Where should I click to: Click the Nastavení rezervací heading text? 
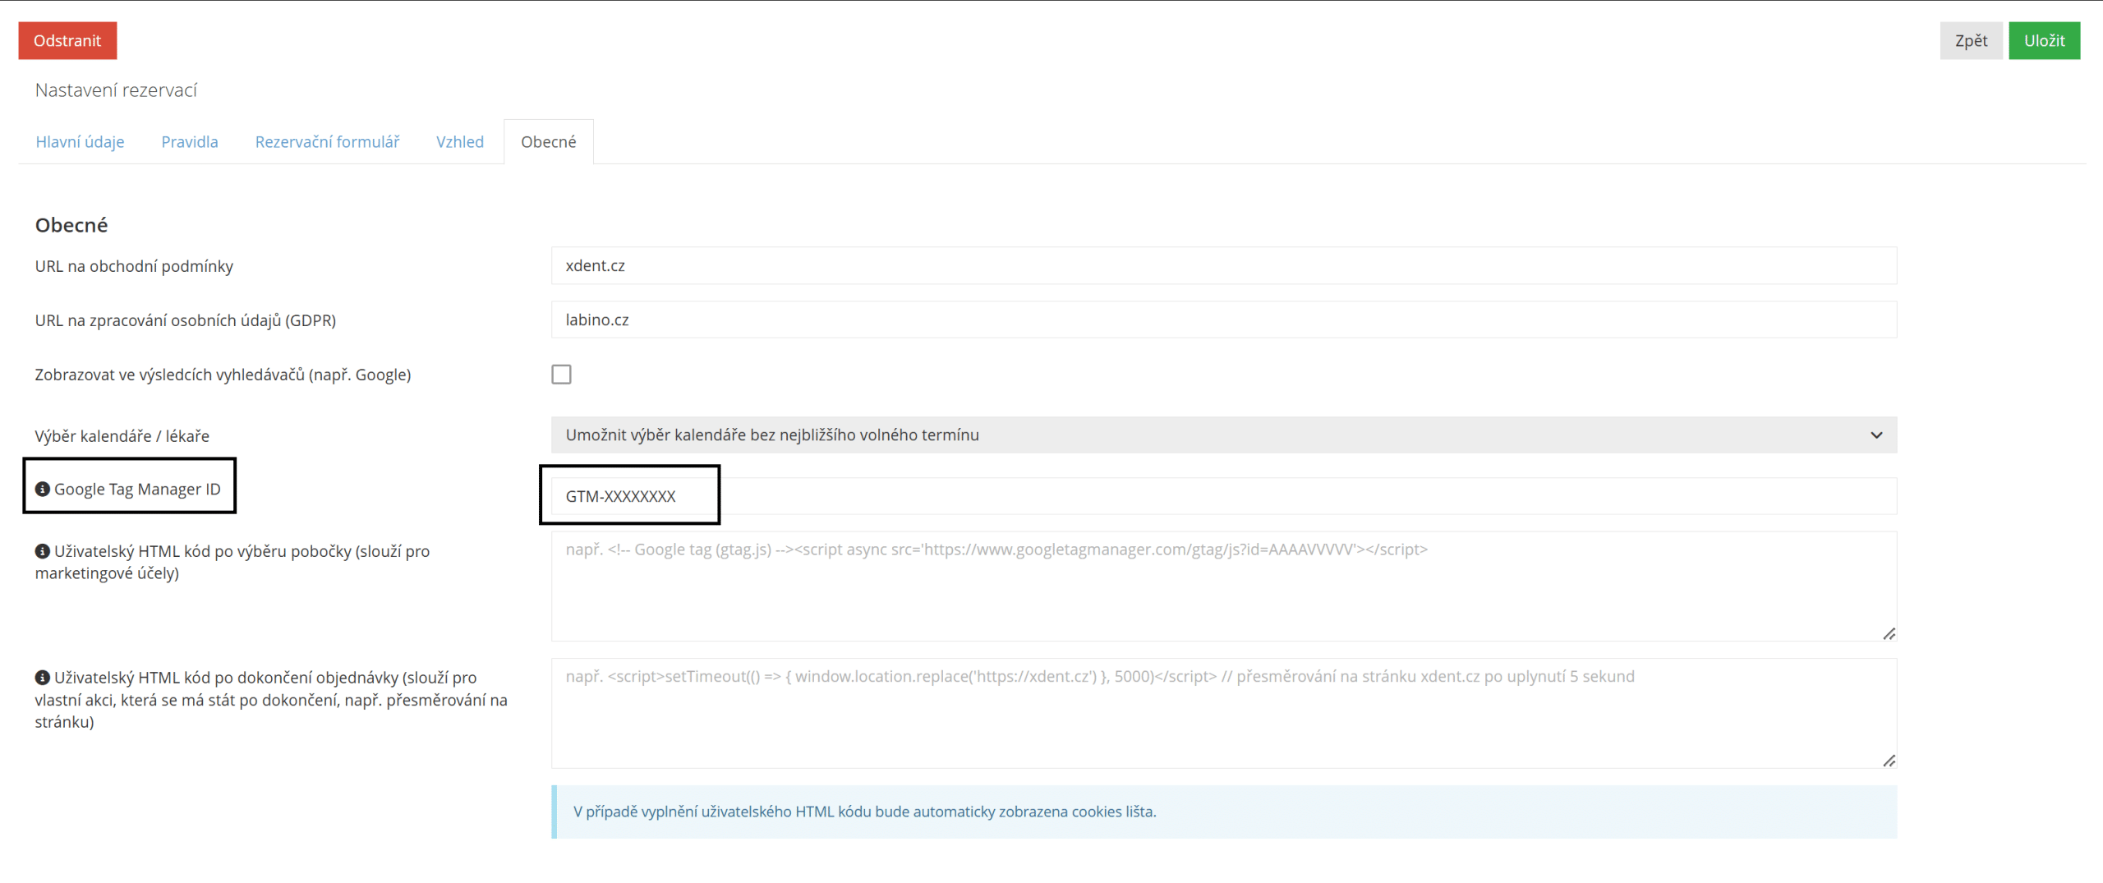[116, 90]
